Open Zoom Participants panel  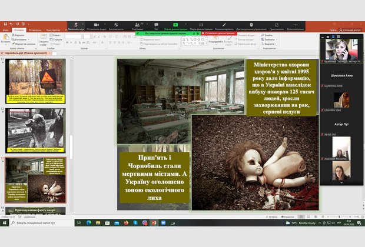coord(137,26)
